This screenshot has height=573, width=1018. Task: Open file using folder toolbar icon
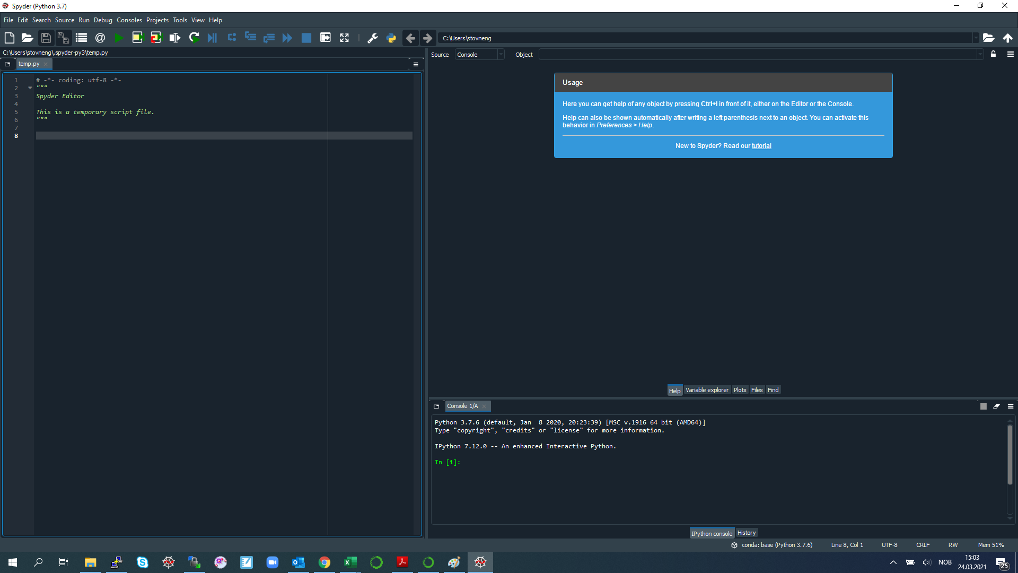(x=27, y=38)
